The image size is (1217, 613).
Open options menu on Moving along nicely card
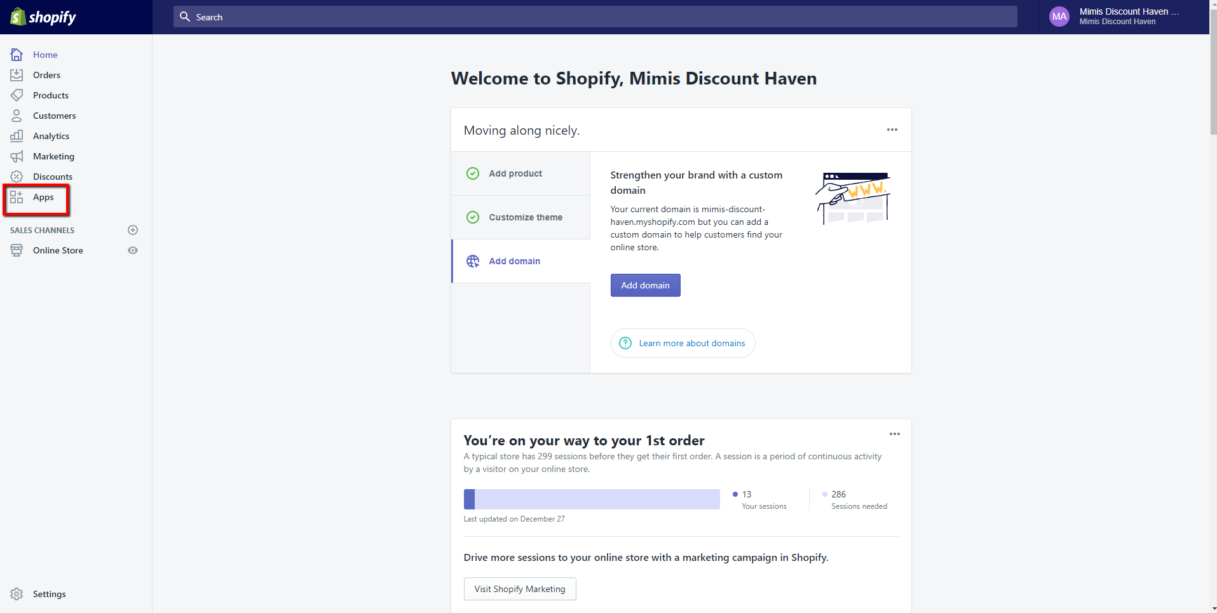tap(892, 130)
